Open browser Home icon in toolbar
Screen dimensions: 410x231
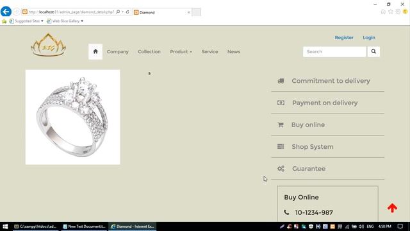tap(383, 12)
